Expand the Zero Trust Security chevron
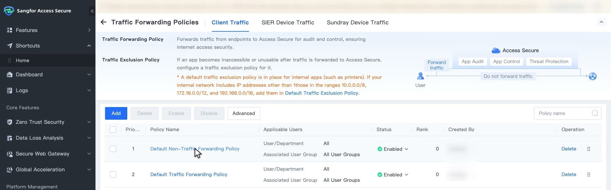The image size is (611, 190). (89, 122)
